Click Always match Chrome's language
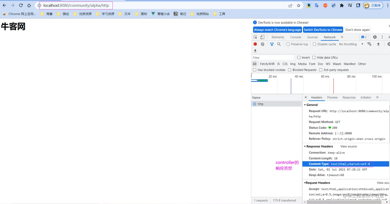Screen dimensions: 390x204 (277, 30)
